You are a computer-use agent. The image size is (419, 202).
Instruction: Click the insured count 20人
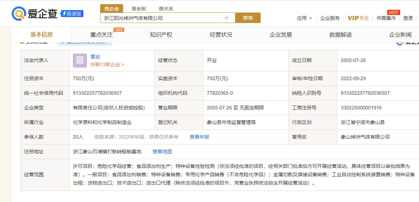[x=78, y=137]
